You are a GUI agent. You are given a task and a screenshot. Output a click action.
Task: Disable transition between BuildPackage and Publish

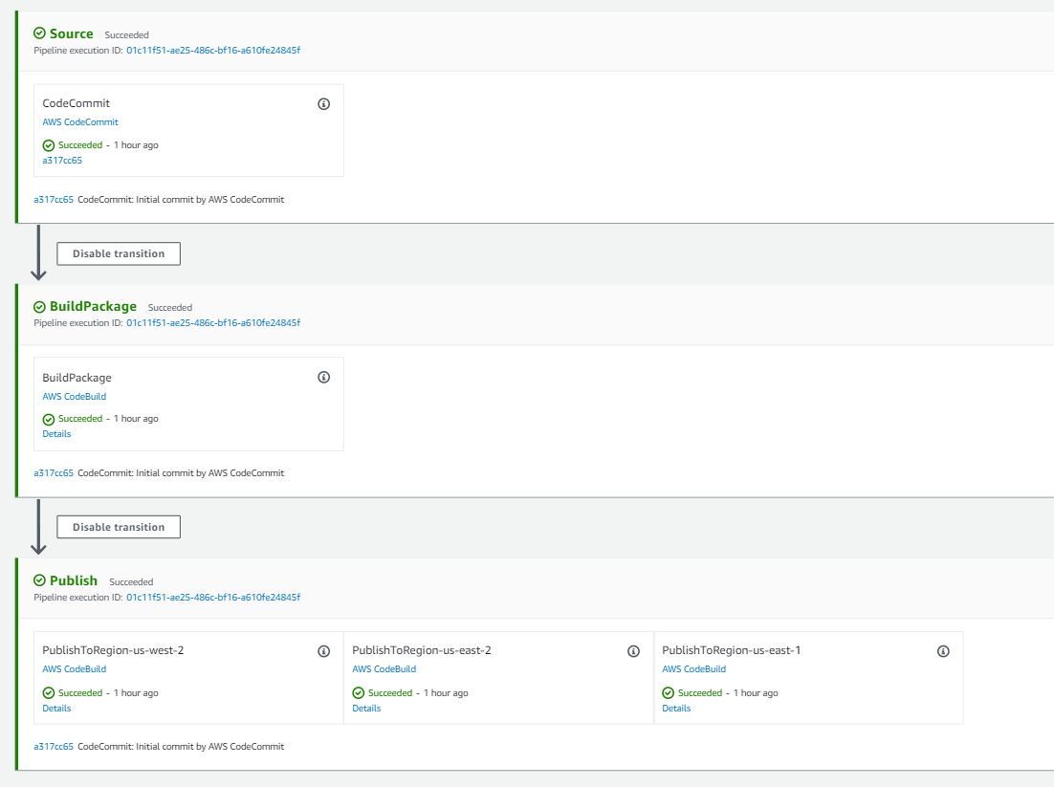(x=118, y=526)
